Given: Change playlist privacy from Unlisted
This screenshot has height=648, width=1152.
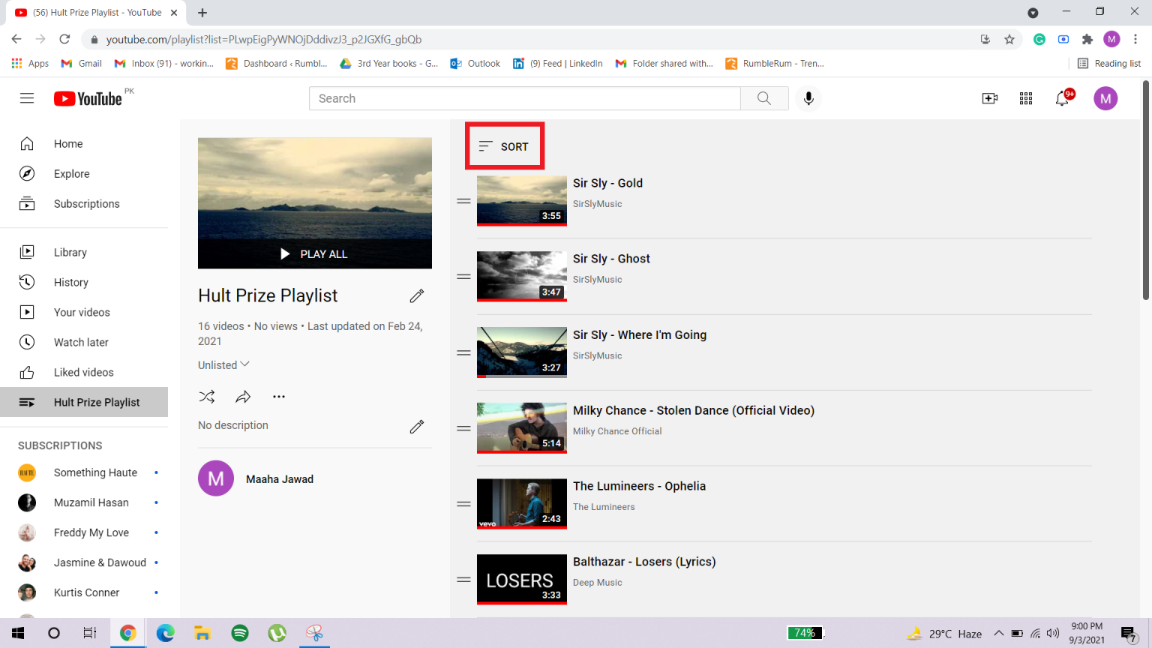Looking at the screenshot, I should pyautogui.click(x=223, y=364).
